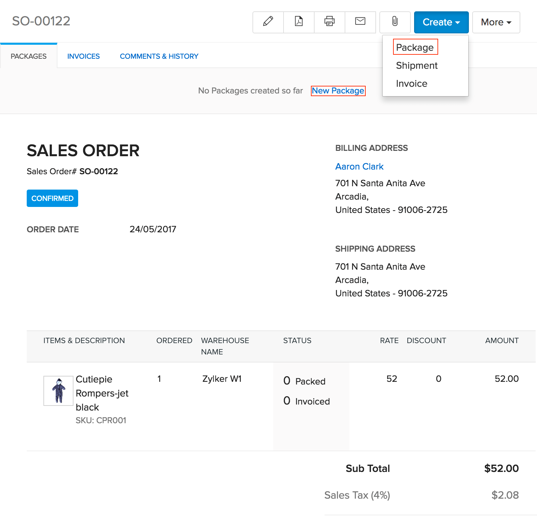537x516 pixels.
Task: Open the Create dropdown
Action: (441, 22)
